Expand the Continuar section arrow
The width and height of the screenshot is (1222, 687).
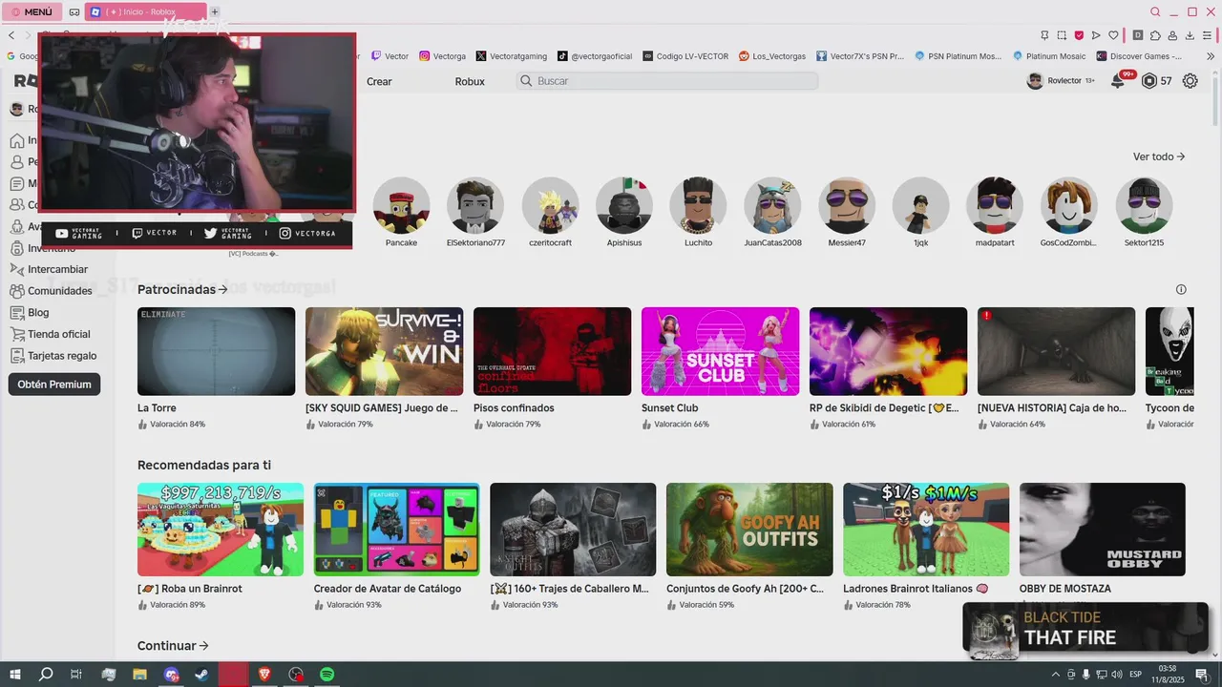(203, 646)
